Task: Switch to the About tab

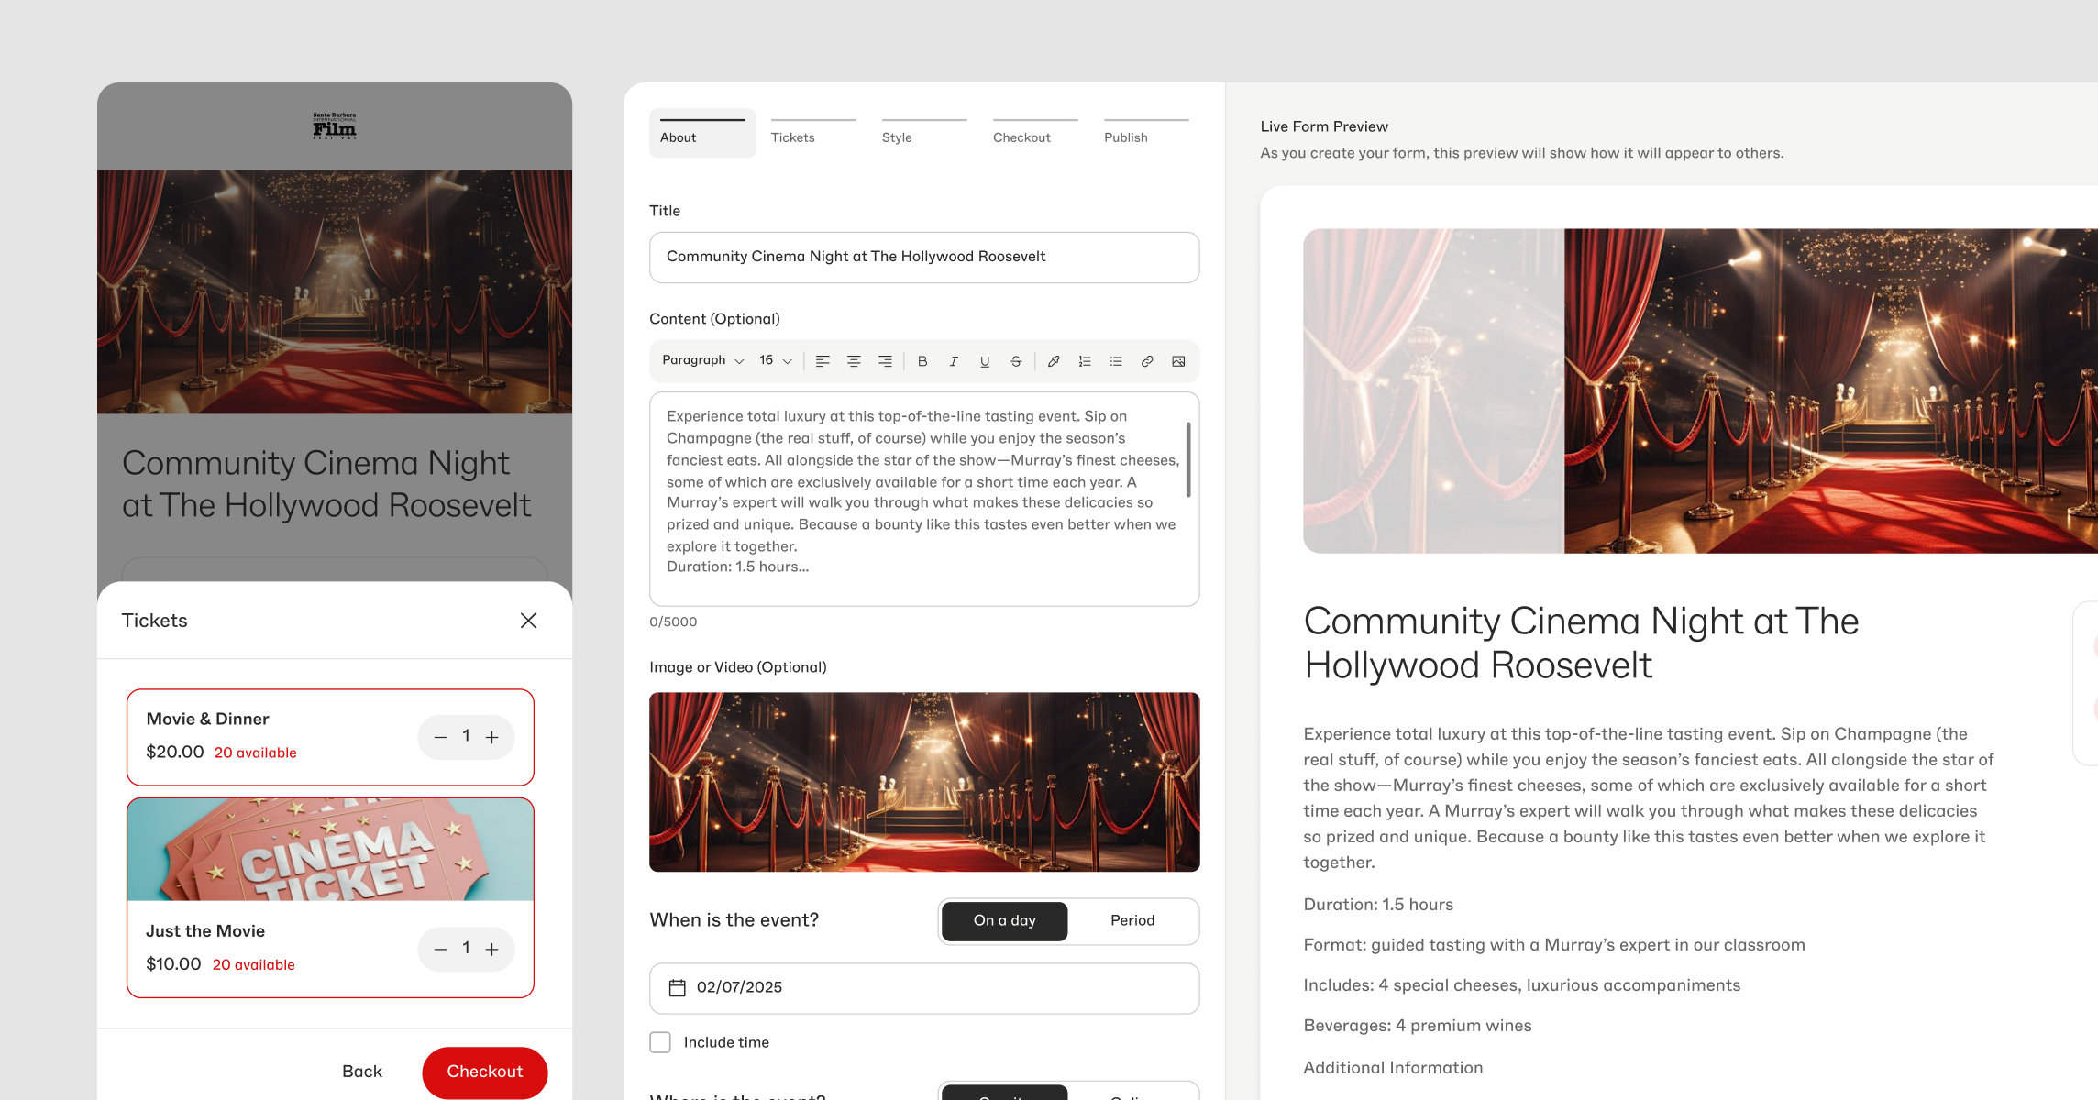Action: [x=702, y=133]
